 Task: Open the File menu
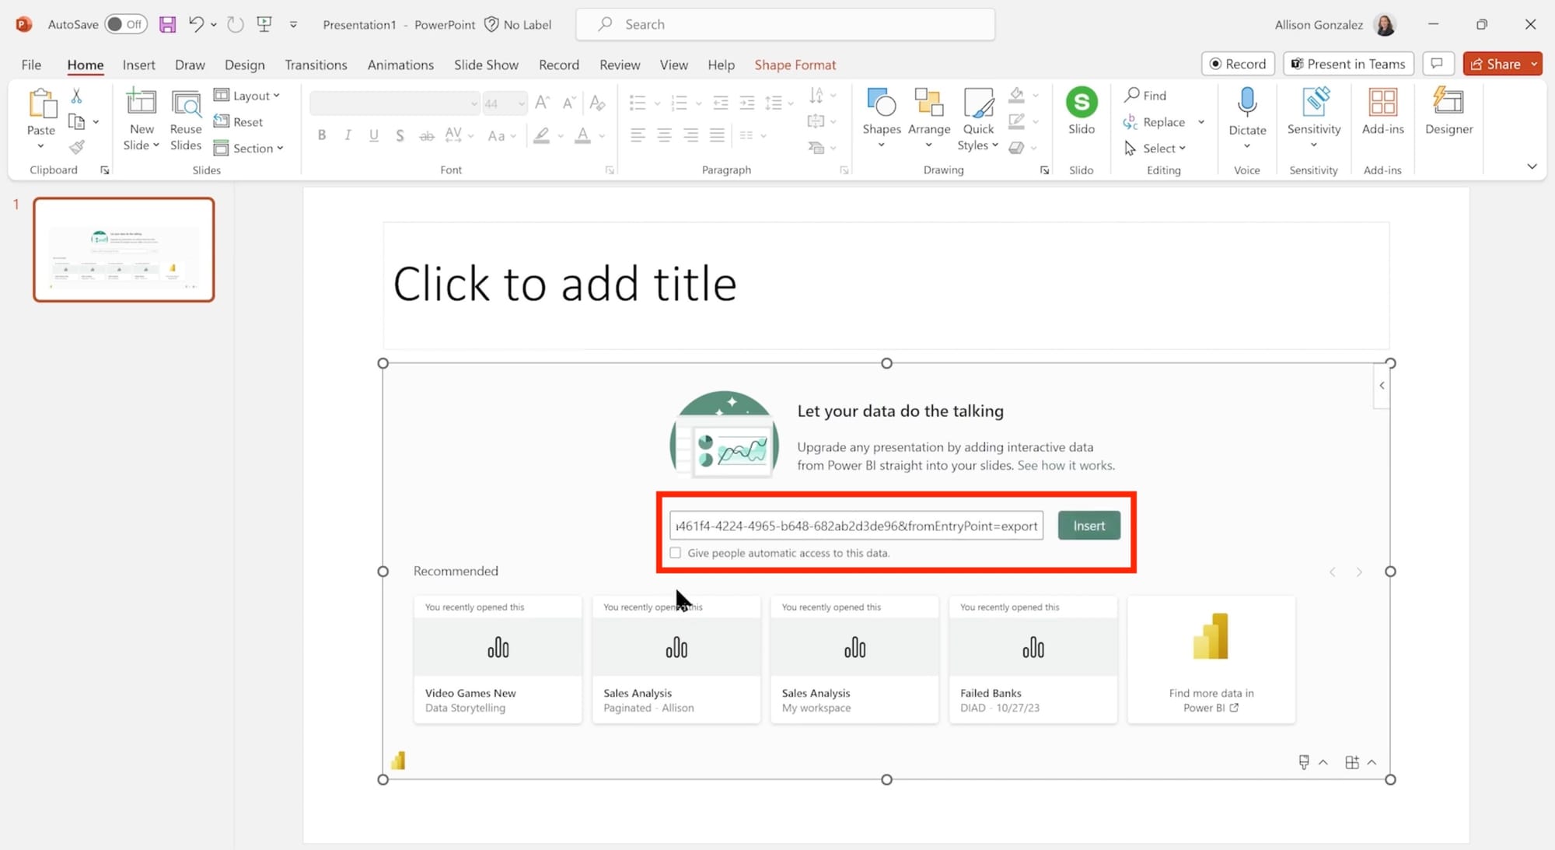pos(31,65)
